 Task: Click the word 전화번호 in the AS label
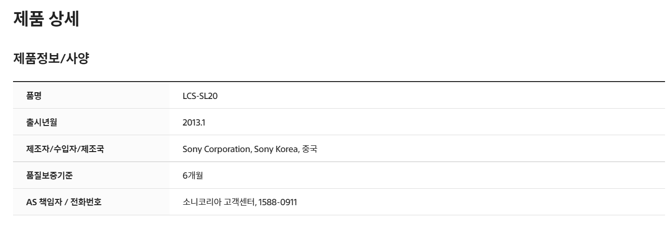(x=86, y=202)
